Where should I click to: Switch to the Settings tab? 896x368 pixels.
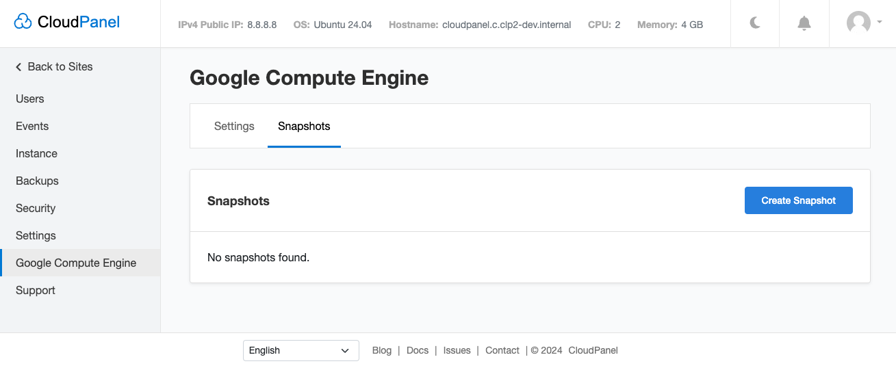click(x=234, y=127)
